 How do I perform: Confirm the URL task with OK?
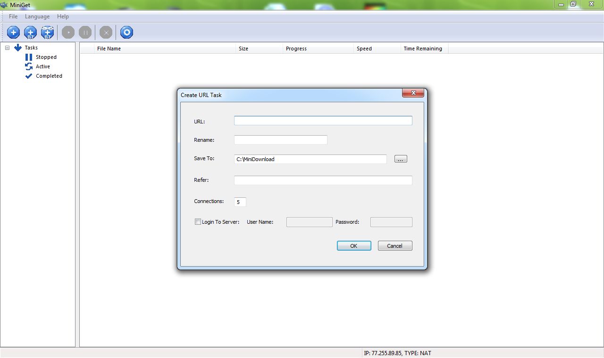[x=354, y=246]
